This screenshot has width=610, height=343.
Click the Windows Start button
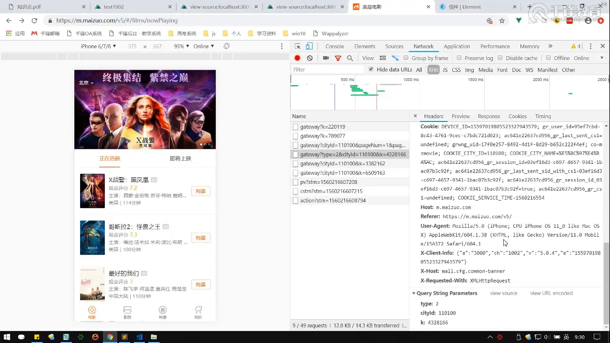point(7,337)
